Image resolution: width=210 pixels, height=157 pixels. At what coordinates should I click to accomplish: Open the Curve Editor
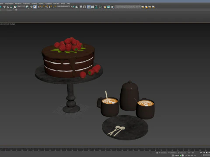coord(92,7)
